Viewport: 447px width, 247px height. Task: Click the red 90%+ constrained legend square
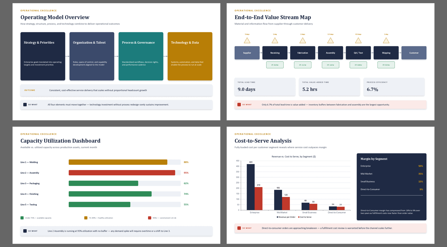pos(150,218)
